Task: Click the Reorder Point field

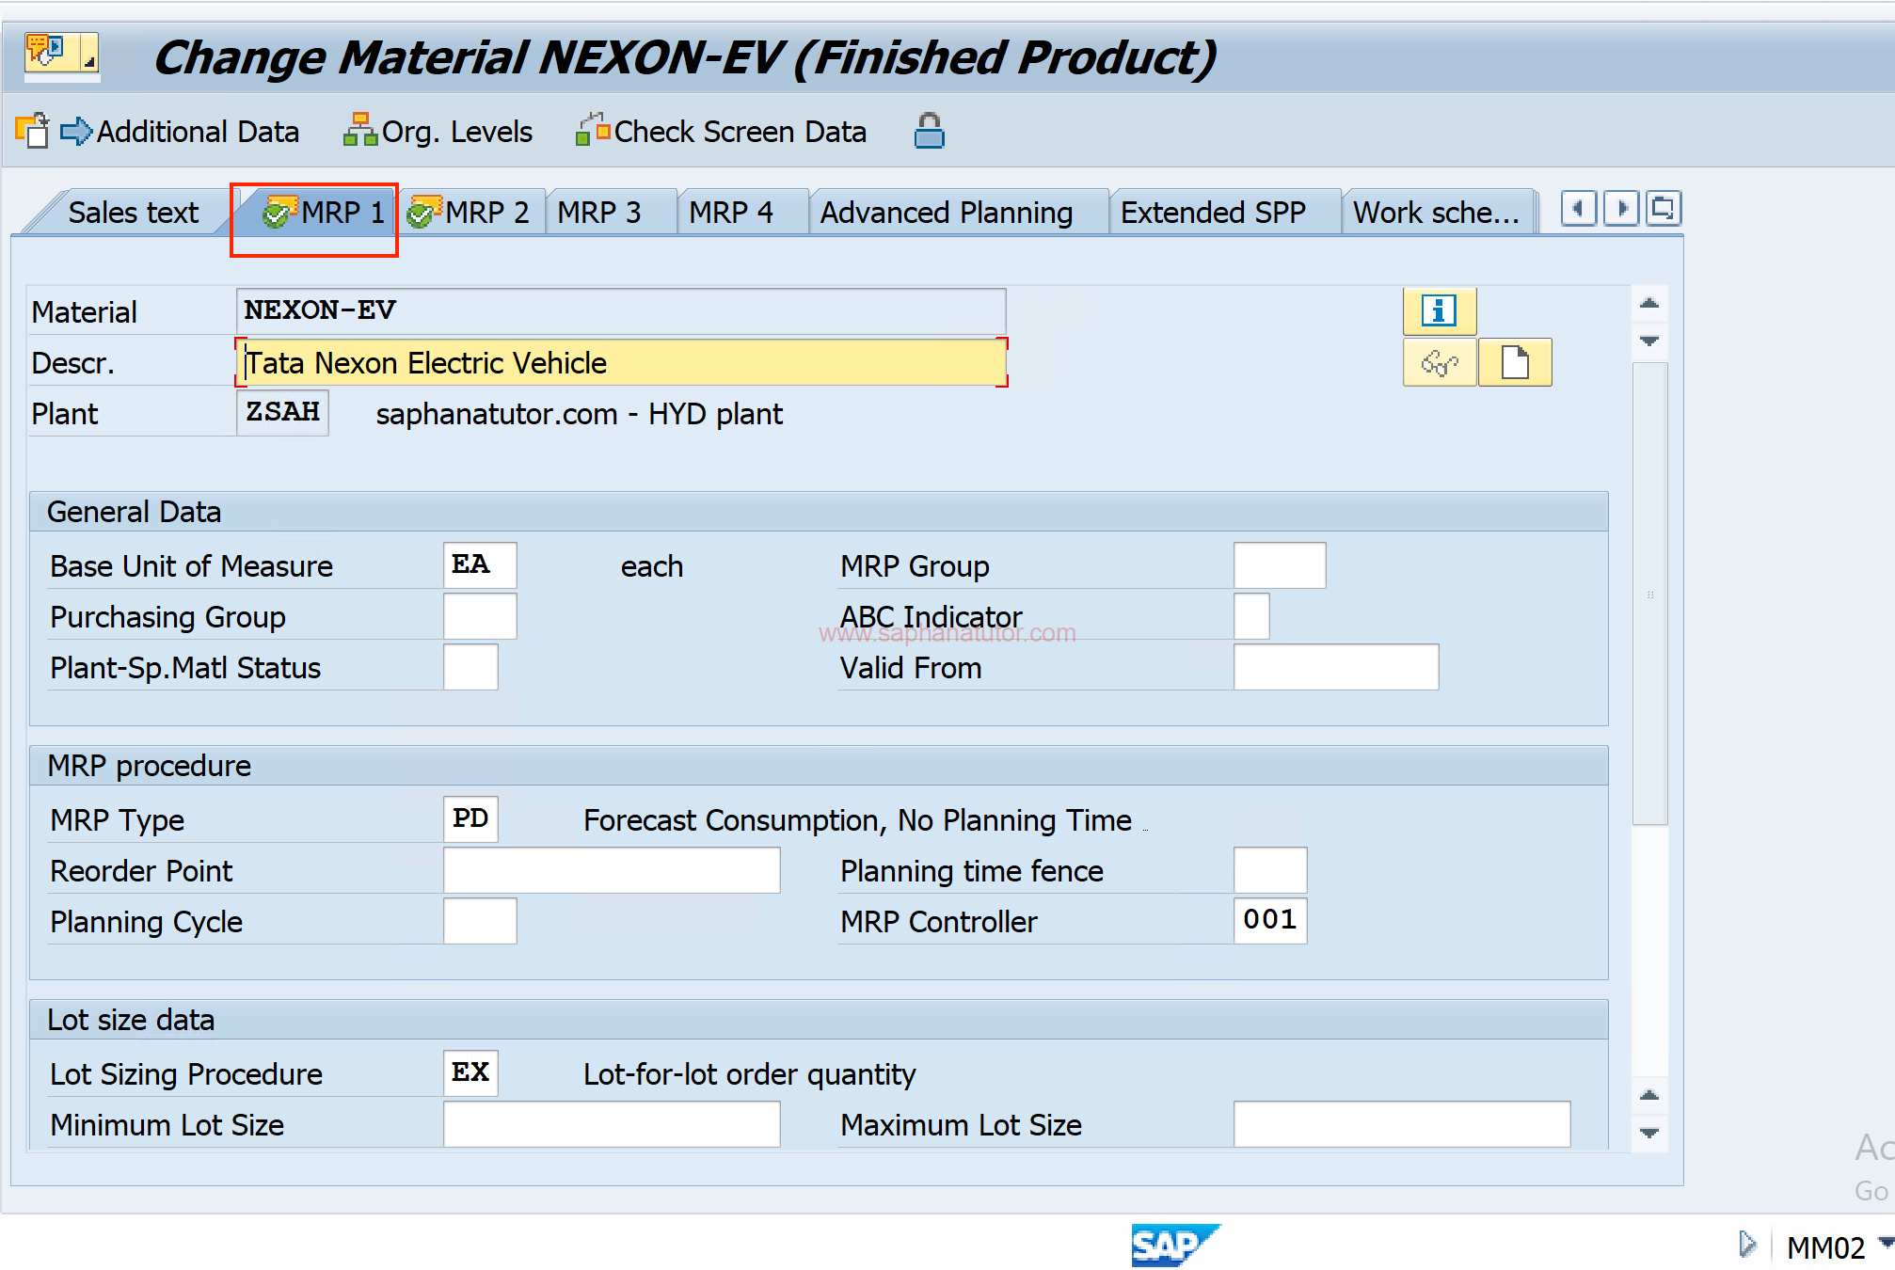Action: click(612, 870)
